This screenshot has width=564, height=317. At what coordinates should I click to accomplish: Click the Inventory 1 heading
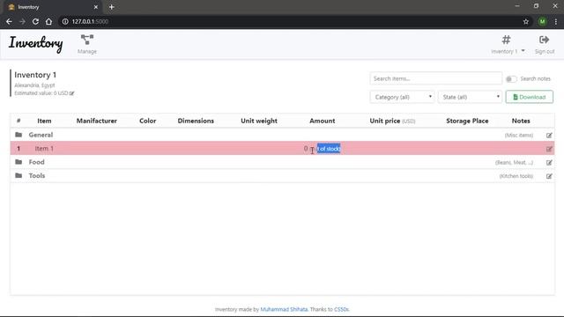[35, 75]
